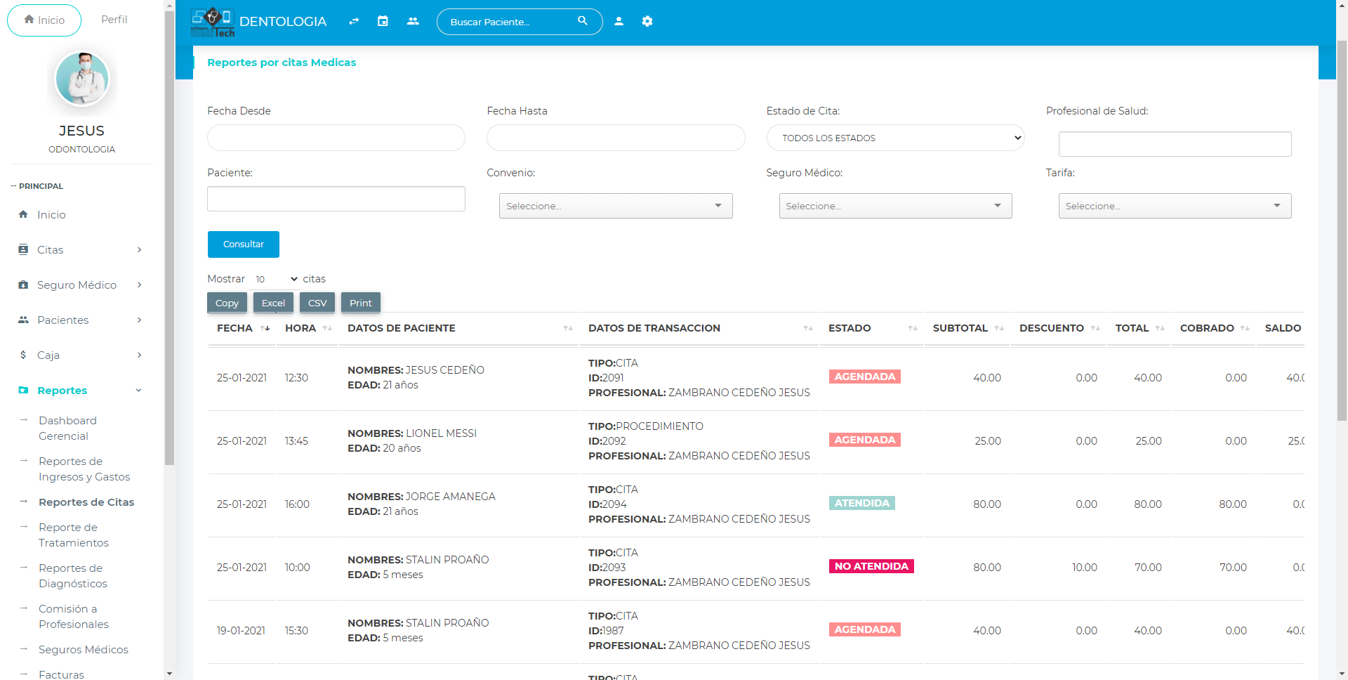Open the user profile icon in header

click(619, 22)
